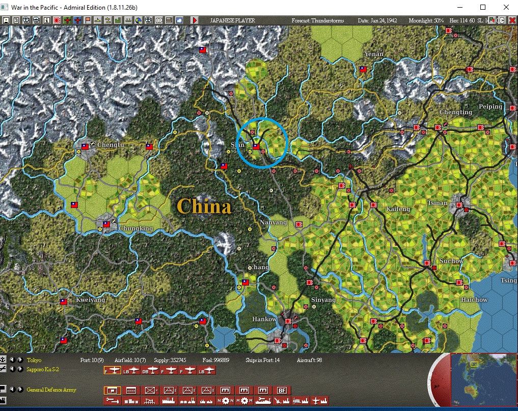Screen dimensions: 518x411
Task: Click the red plane on green background icon
Action: pos(67,20)
